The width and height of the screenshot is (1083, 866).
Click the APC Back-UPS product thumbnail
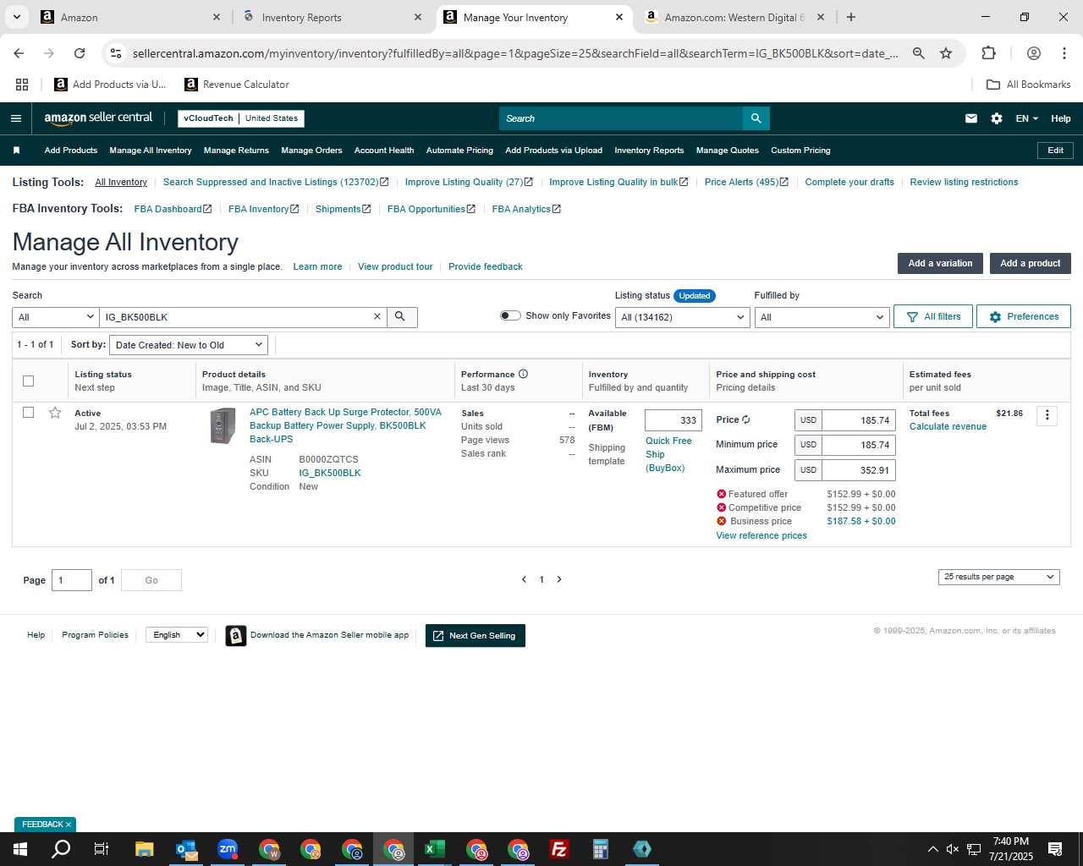coord(223,425)
